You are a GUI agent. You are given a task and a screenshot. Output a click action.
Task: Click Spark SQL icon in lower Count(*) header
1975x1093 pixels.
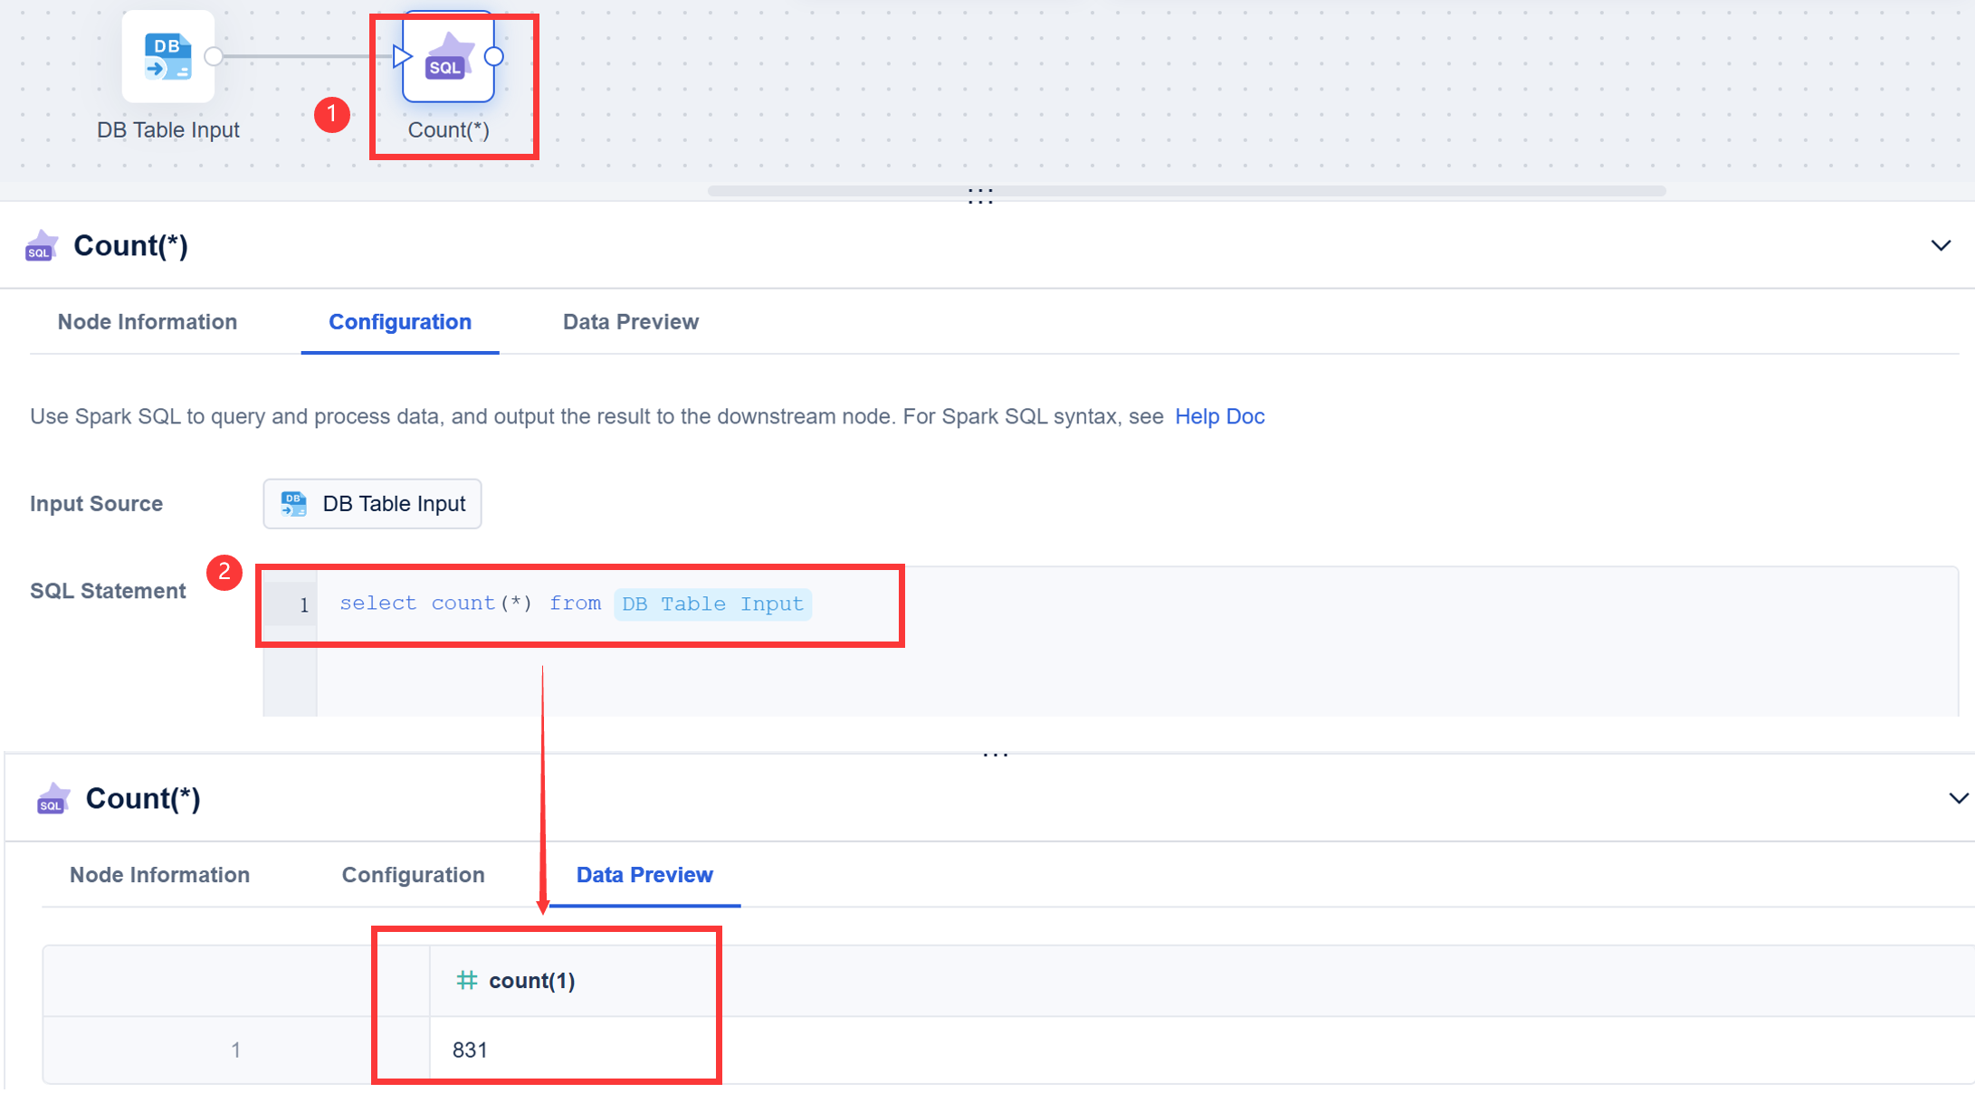point(53,799)
